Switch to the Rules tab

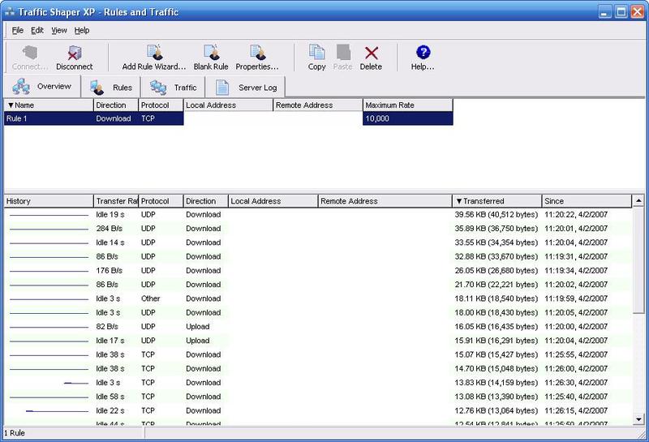tap(111, 88)
